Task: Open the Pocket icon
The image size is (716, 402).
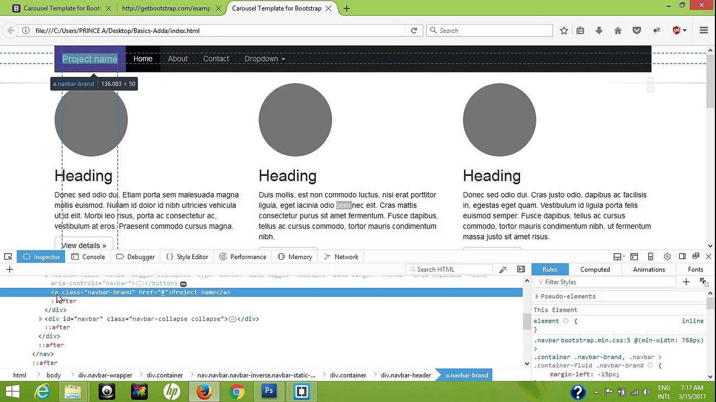Action: (637, 31)
